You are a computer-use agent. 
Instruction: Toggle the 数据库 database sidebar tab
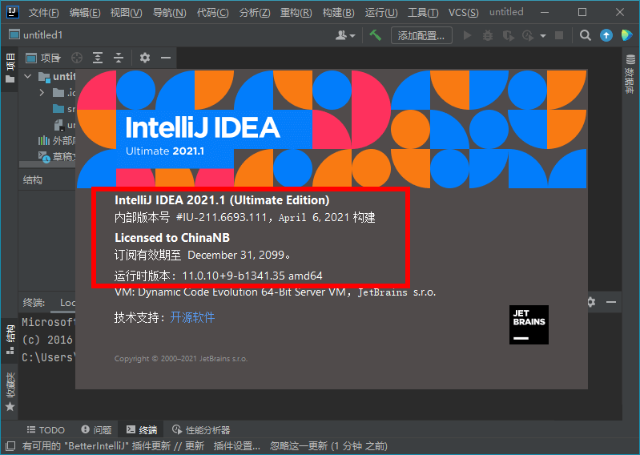pyautogui.click(x=630, y=74)
